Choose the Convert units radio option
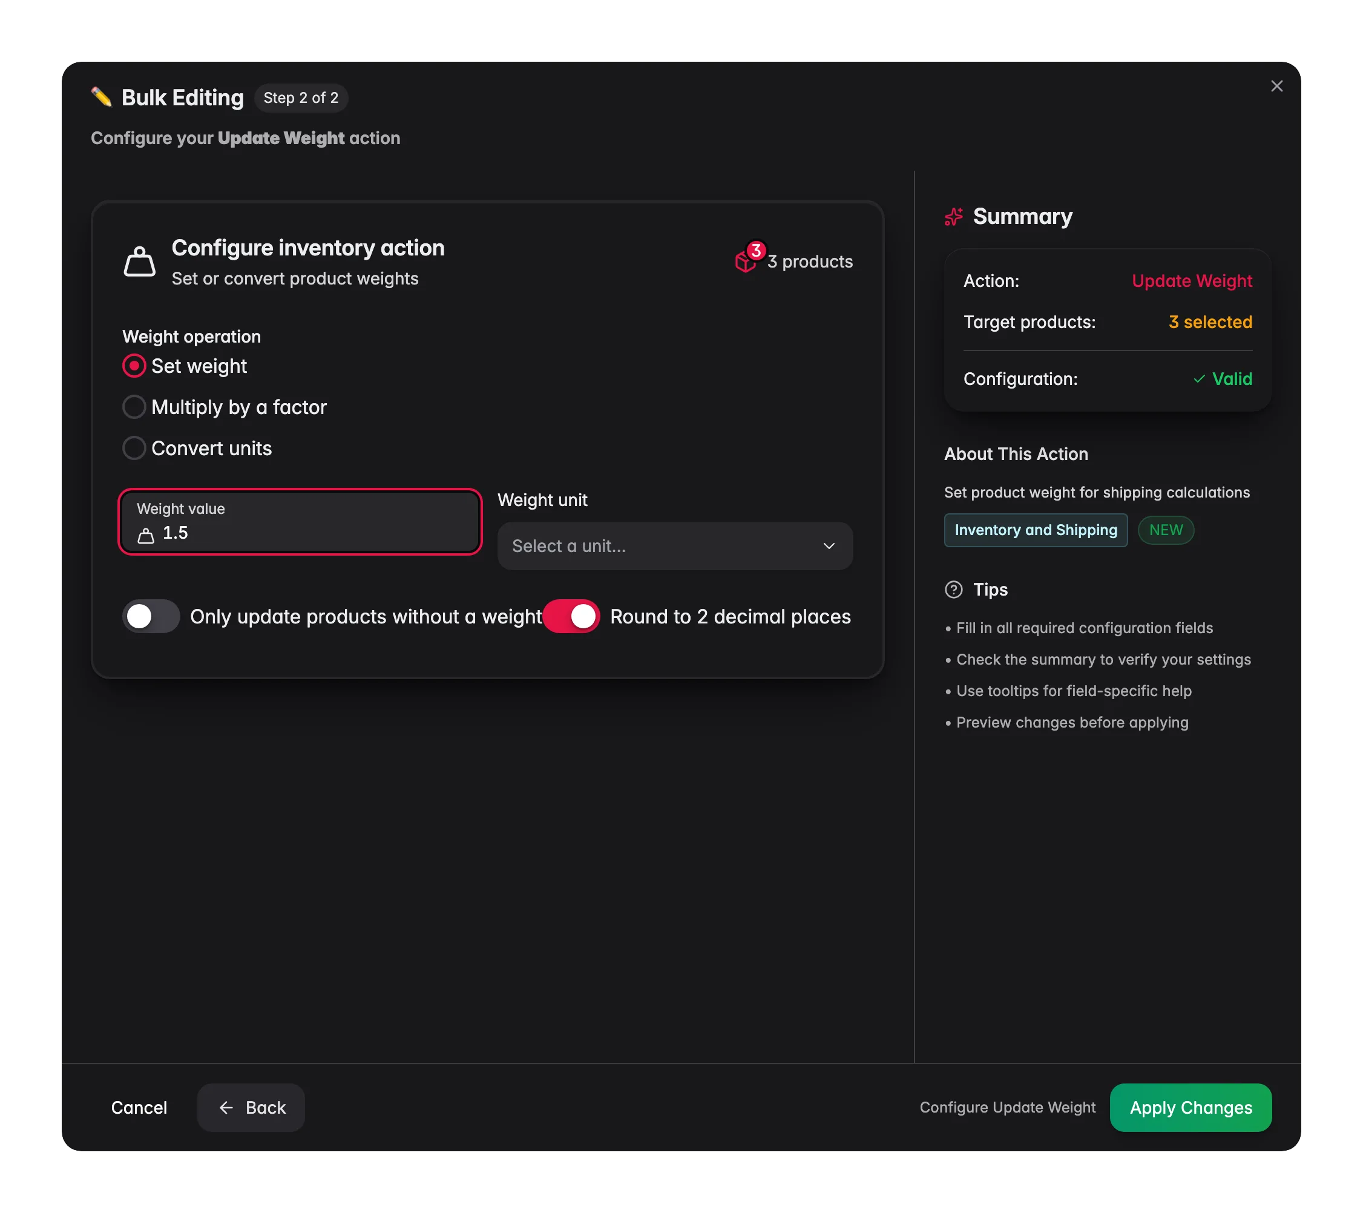This screenshot has width=1363, height=1213. 134,448
